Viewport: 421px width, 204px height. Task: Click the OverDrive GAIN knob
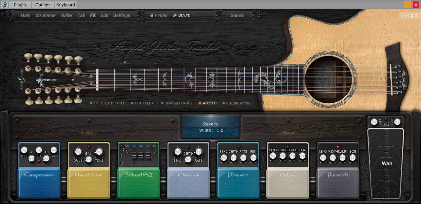[x=89, y=160]
